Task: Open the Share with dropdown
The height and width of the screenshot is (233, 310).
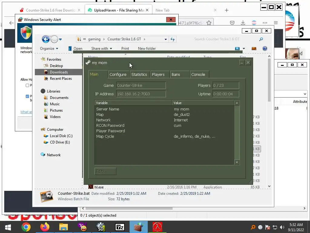Action: pos(102,49)
